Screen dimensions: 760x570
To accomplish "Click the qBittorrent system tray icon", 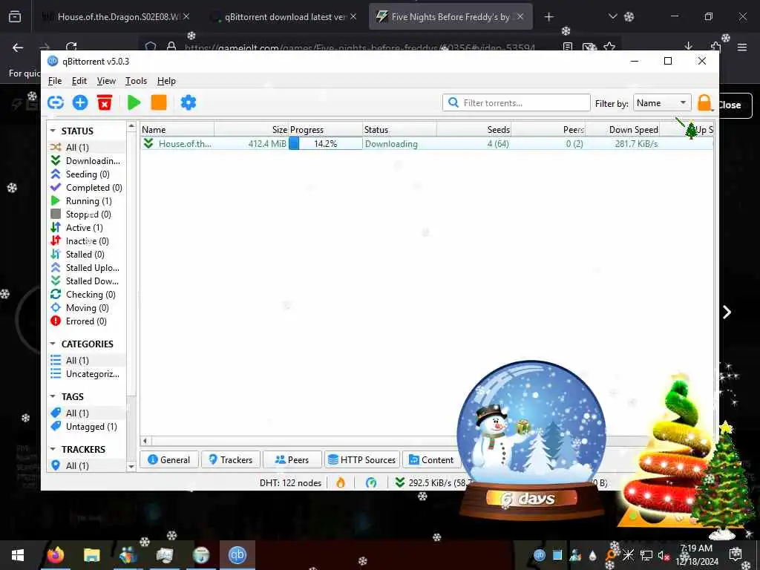I will 539,555.
